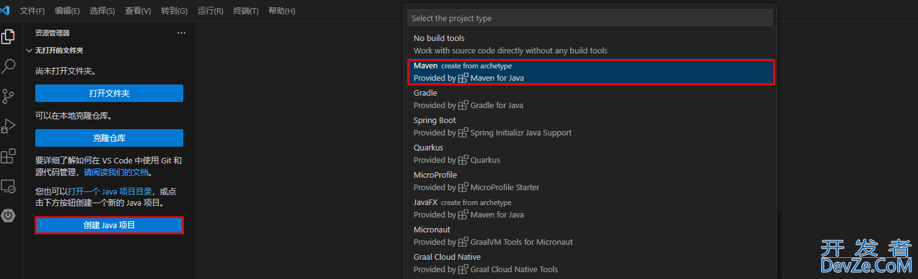Viewport: 918px width, 279px height.
Task: Choose the Graal Cloud Native project type
Action: pyautogui.click(x=590, y=263)
